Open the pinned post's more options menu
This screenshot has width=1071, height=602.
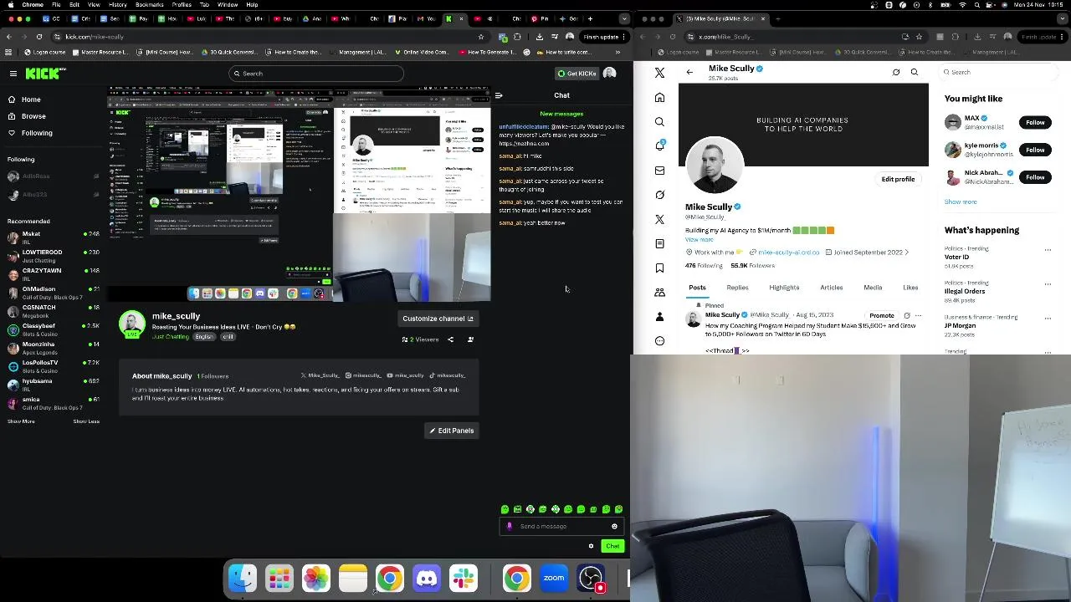point(919,315)
